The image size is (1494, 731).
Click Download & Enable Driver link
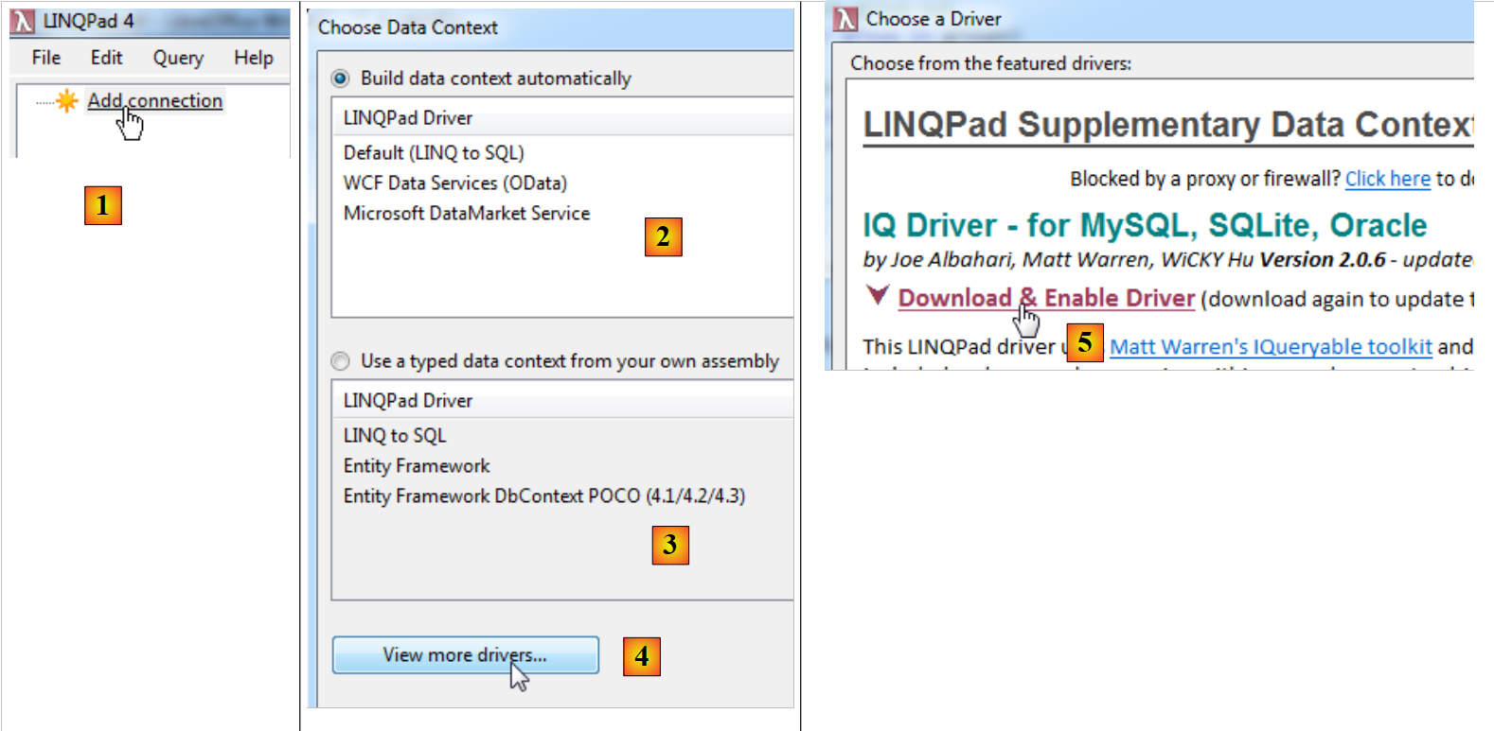[1046, 298]
